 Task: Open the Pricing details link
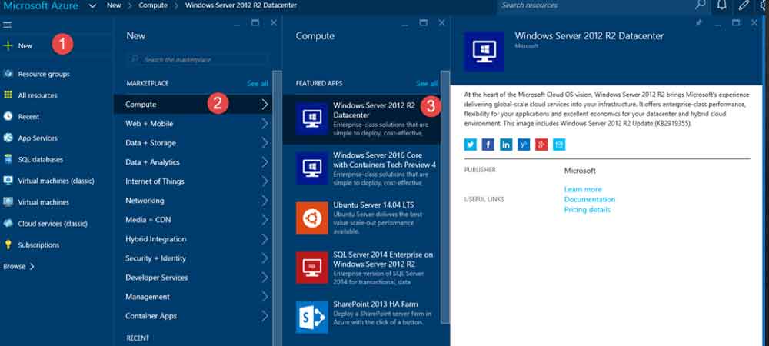587,210
